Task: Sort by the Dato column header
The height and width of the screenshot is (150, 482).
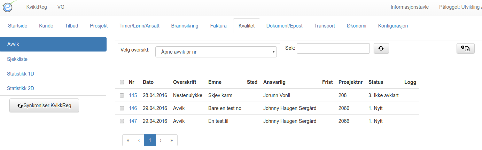Action: click(x=148, y=82)
